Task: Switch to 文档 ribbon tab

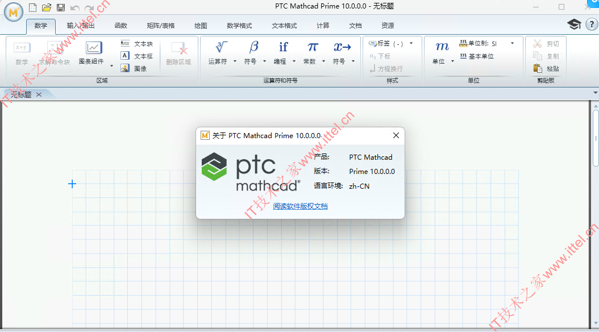Action: 355,26
